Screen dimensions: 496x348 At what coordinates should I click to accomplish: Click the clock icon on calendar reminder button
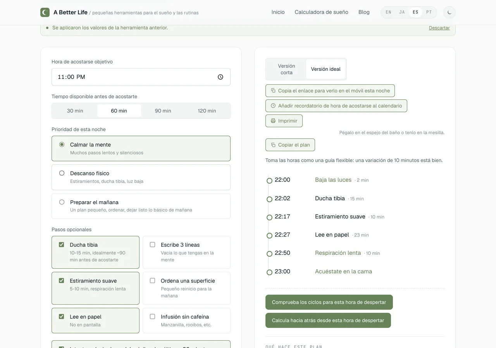pos(273,106)
